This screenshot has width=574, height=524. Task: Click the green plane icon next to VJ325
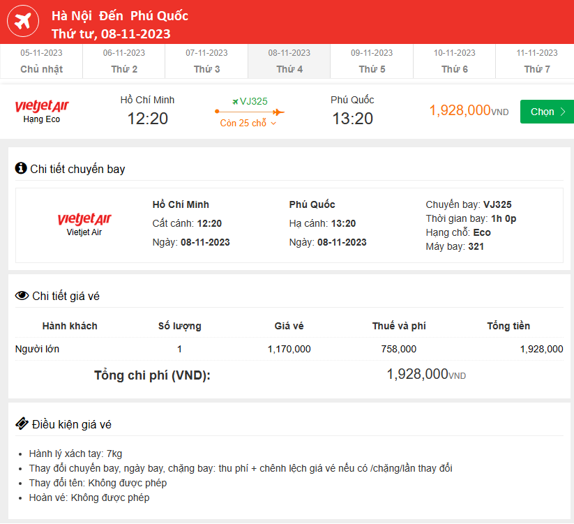(x=235, y=101)
